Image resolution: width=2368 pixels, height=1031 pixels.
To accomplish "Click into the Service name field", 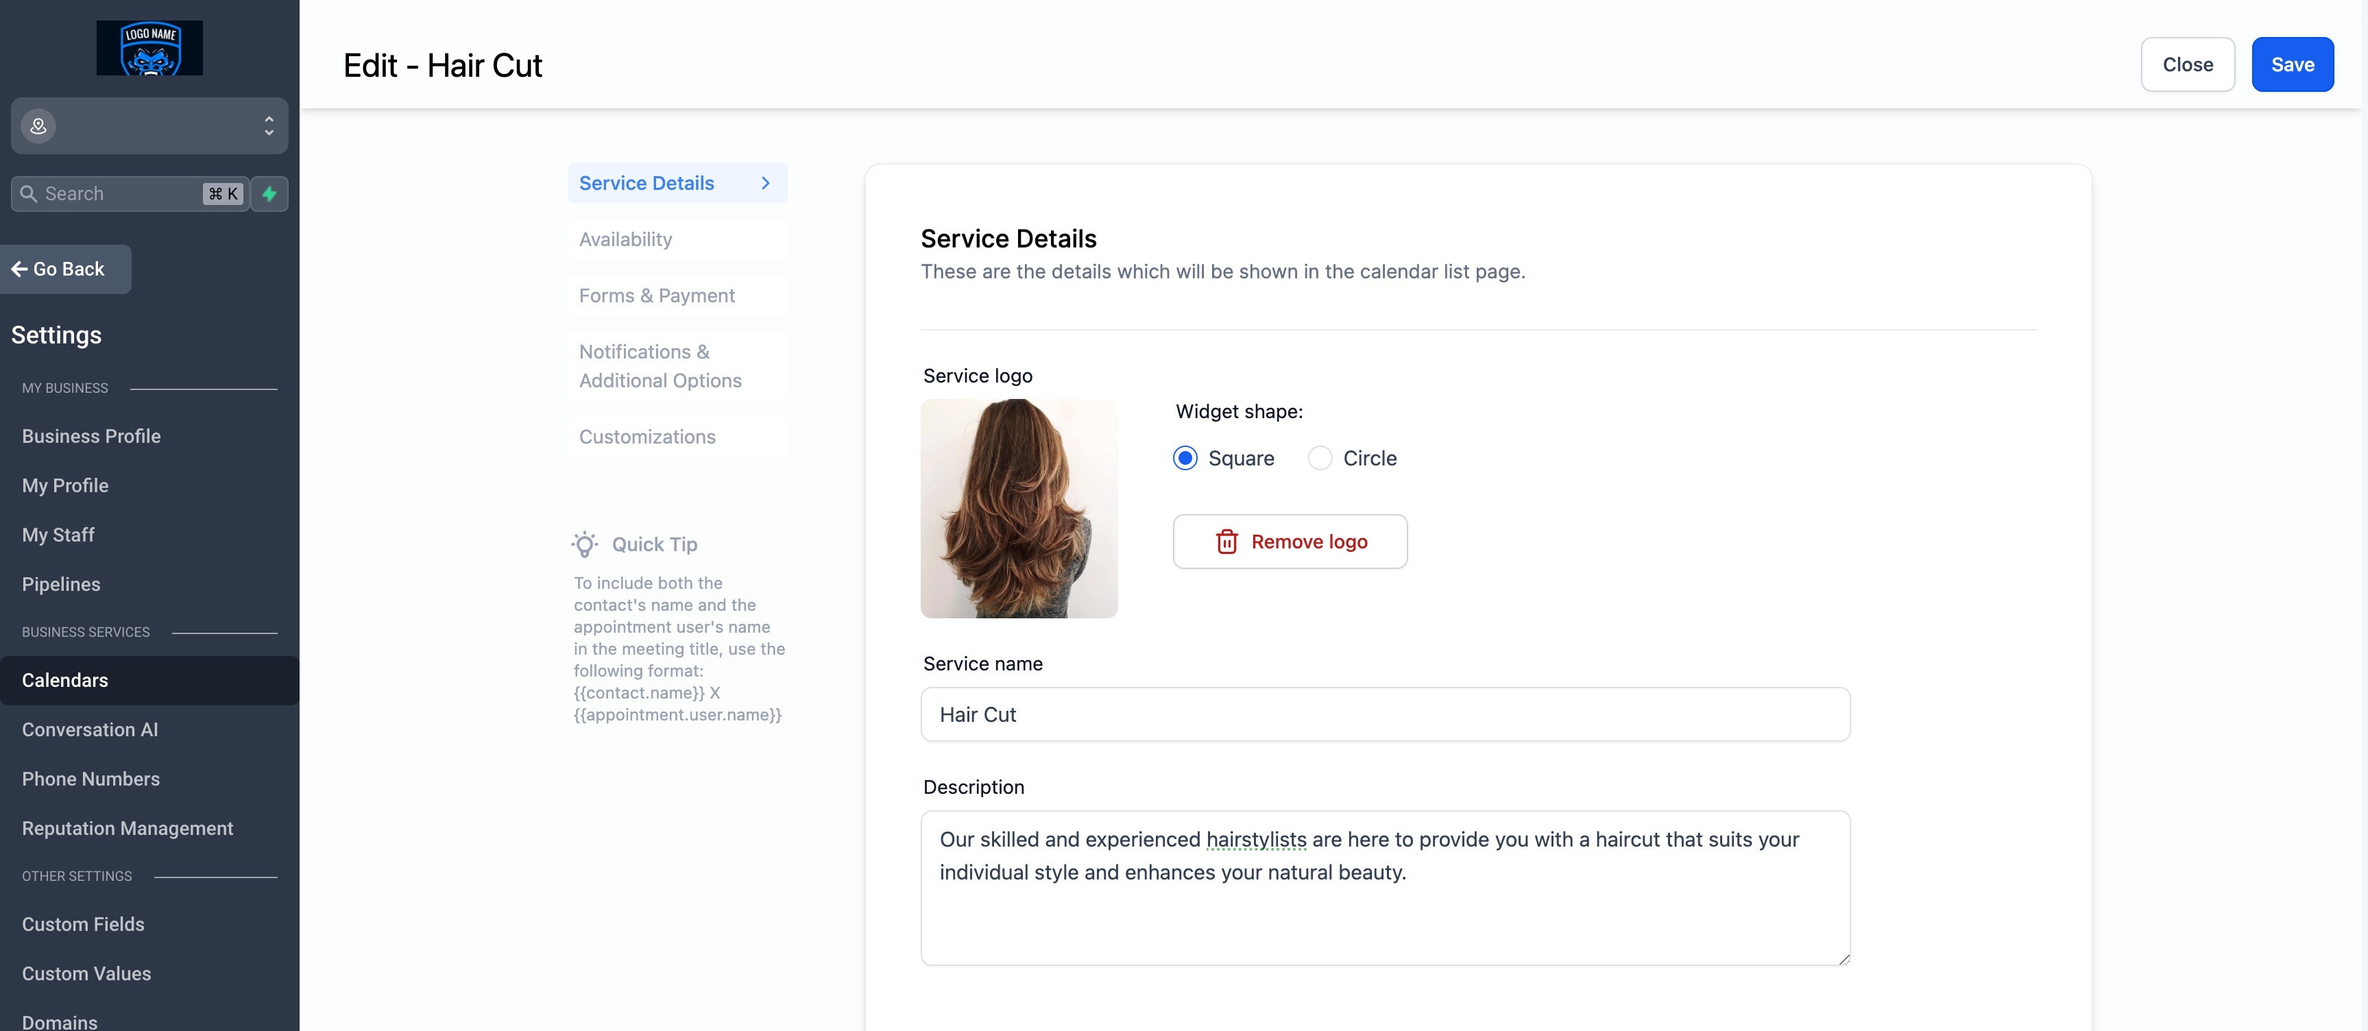I will click(1384, 715).
